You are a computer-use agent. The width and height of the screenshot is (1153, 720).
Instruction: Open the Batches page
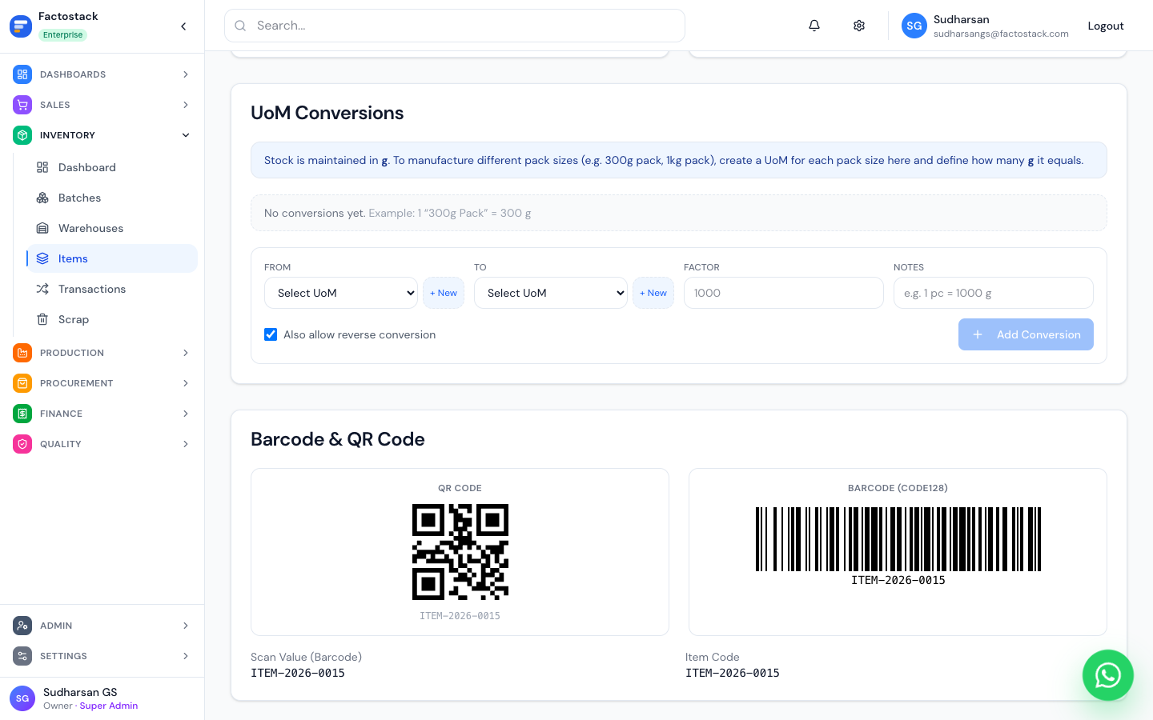[x=112, y=198]
